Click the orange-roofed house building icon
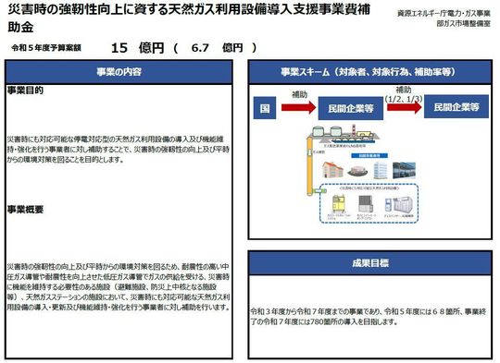The image size is (500, 363). click(332, 170)
